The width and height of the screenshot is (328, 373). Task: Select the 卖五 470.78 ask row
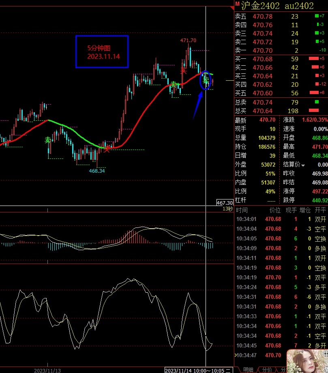click(x=281, y=16)
